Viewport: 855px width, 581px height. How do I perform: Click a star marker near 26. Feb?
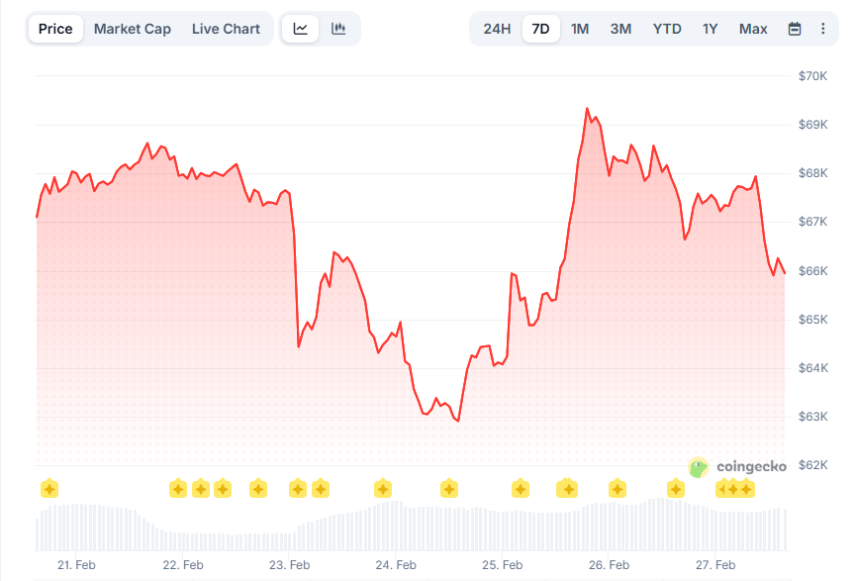[x=619, y=488]
